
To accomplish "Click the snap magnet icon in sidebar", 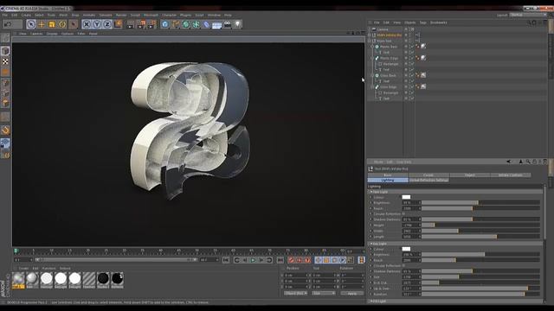I will [x=5, y=130].
